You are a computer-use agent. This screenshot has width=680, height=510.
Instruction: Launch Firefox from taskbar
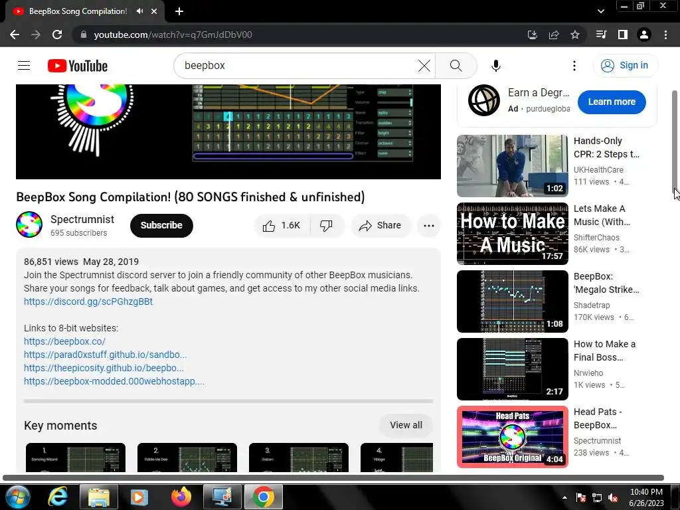point(181,497)
